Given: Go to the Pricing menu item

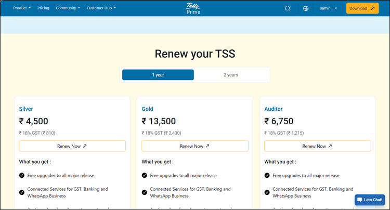Looking at the screenshot, I should click(43, 8).
